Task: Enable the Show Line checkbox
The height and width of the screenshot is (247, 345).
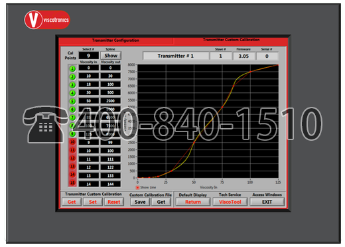Action: (x=137, y=187)
